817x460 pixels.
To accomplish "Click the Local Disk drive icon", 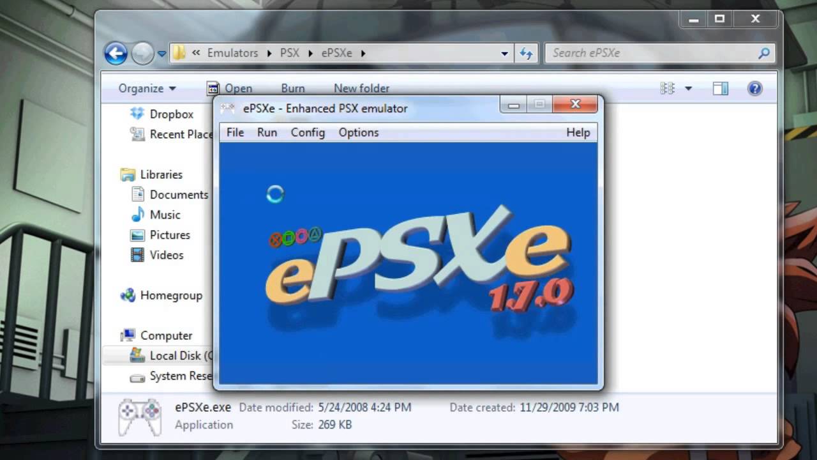I will coord(137,355).
